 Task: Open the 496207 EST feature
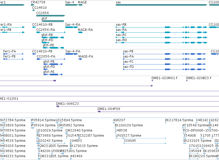[x=114, y=123]
